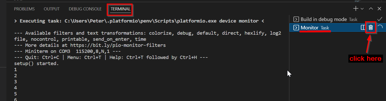
Task: Maximize the panel using the up chevron
Action: click(371, 9)
